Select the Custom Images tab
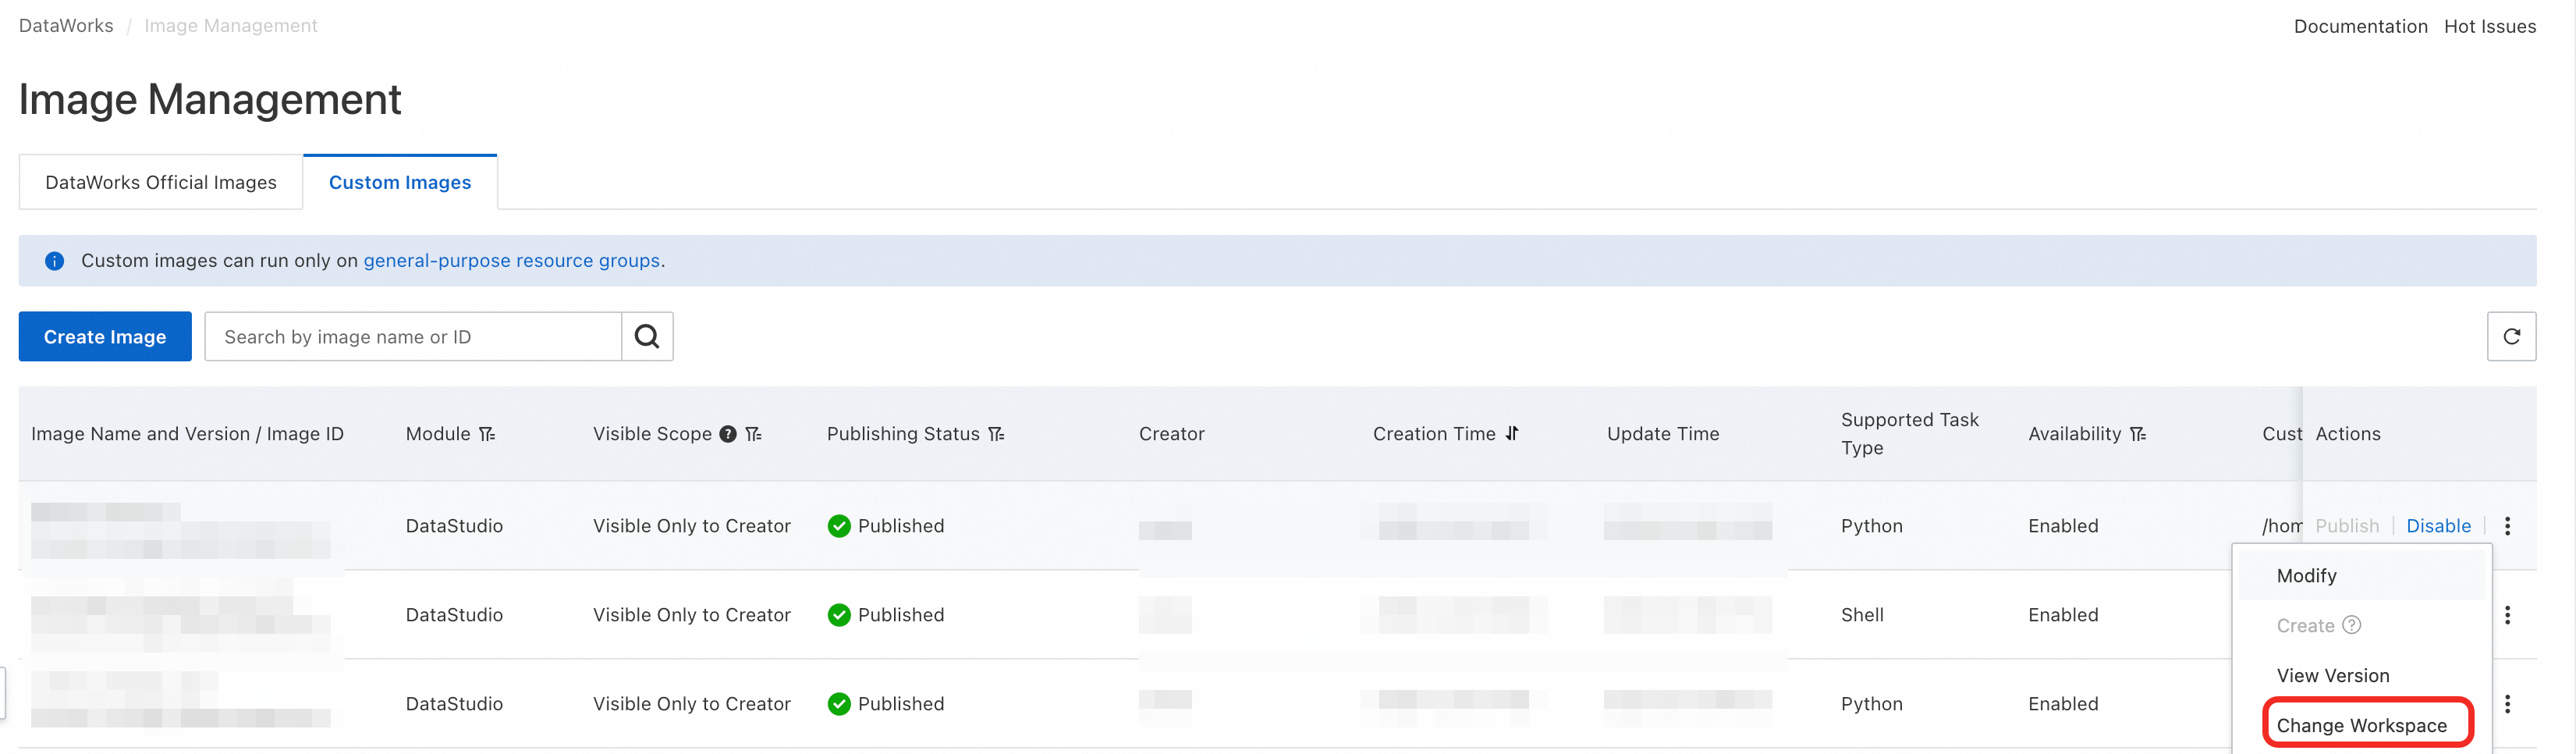Screen dimensions: 2576x754 pyautogui.click(x=400, y=182)
